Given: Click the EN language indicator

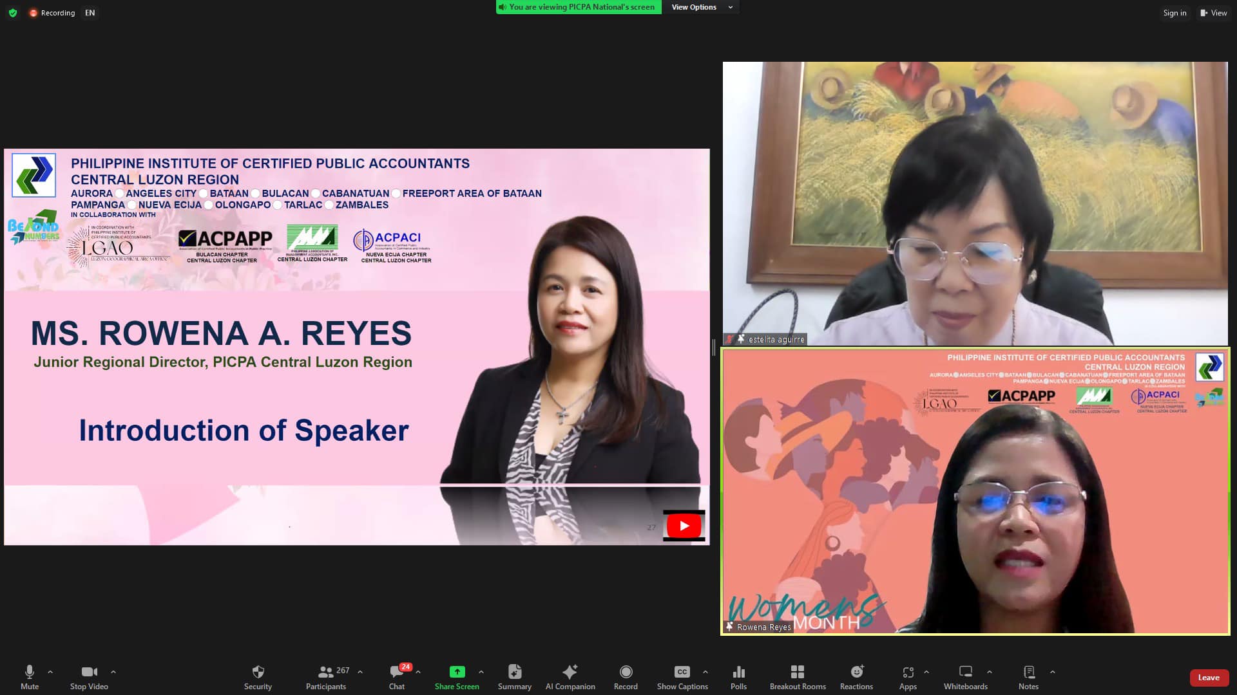Looking at the screenshot, I should (90, 13).
